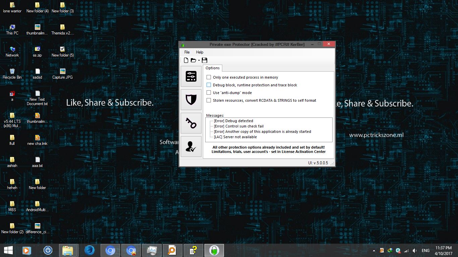
Task: Save the project with the floppy disk icon
Action: point(205,60)
